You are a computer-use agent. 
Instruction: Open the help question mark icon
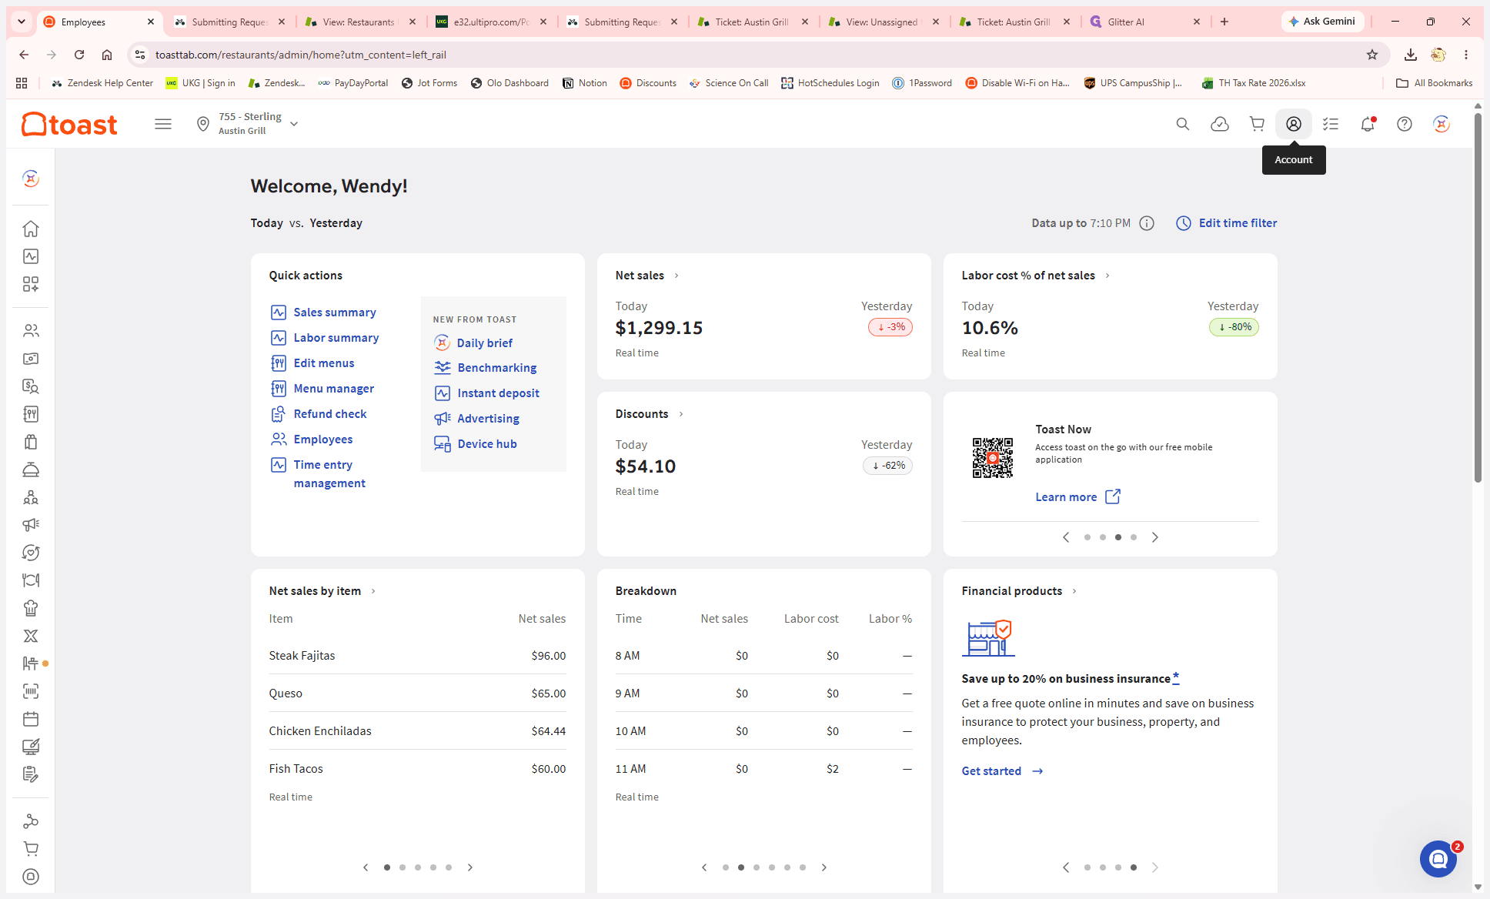1405,124
